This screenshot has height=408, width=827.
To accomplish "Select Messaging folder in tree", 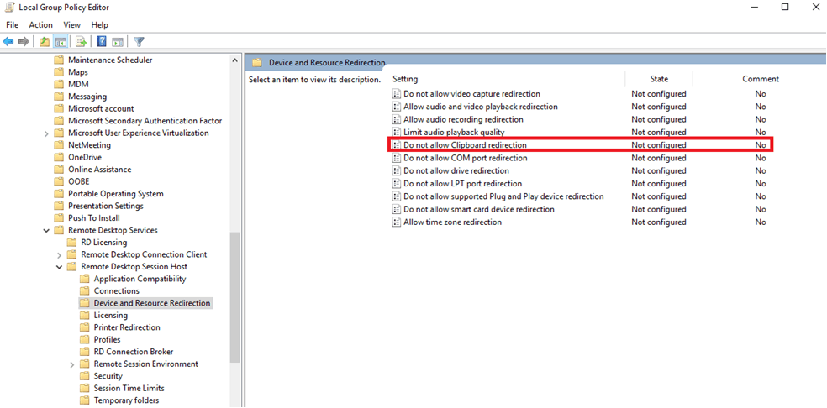I will [87, 97].
